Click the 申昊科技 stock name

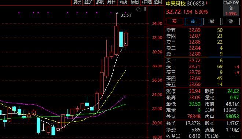tap(176, 4)
